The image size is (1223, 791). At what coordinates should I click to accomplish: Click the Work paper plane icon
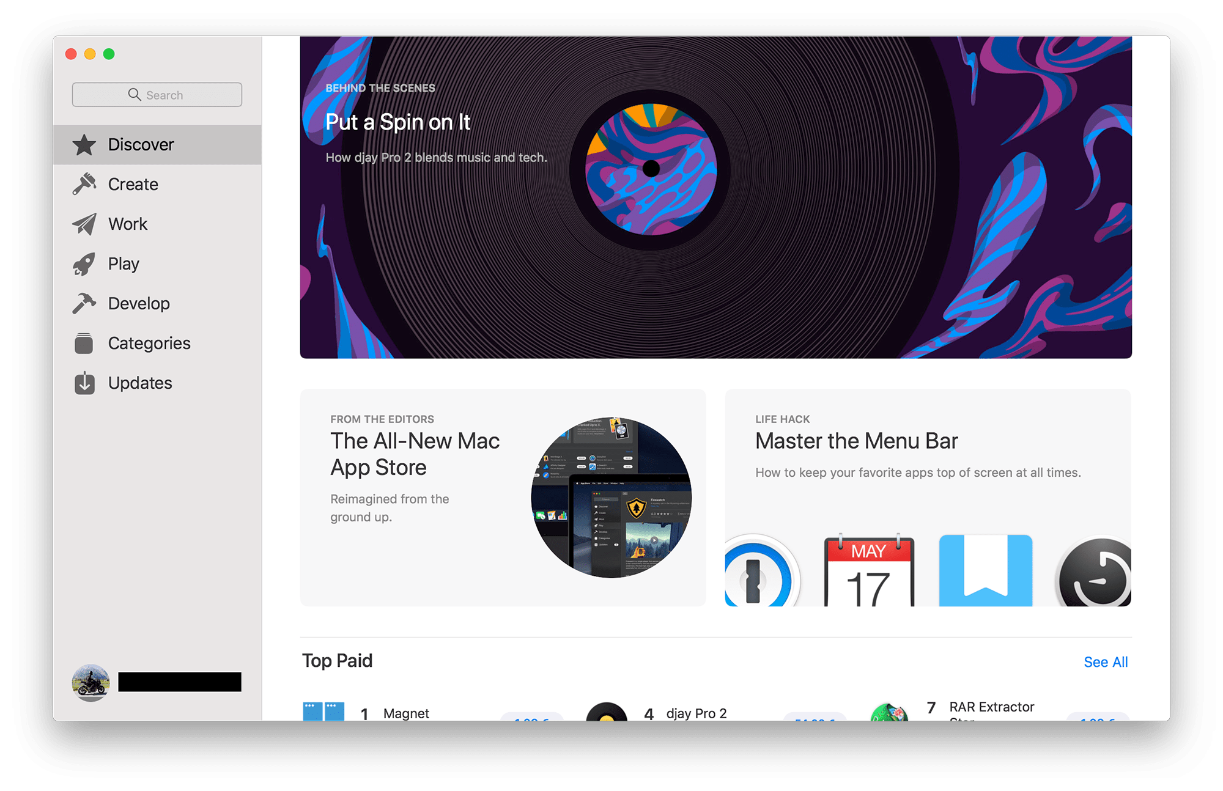(84, 224)
